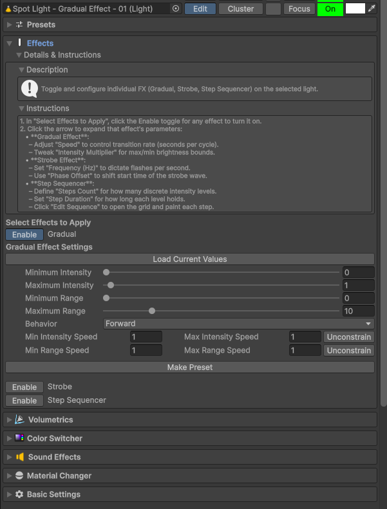Toggle the light On button
Viewport: 387px width, 509px height.
tap(330, 9)
